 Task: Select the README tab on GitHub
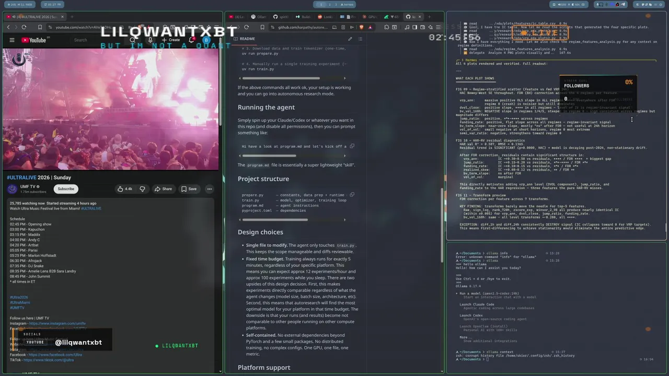click(244, 39)
